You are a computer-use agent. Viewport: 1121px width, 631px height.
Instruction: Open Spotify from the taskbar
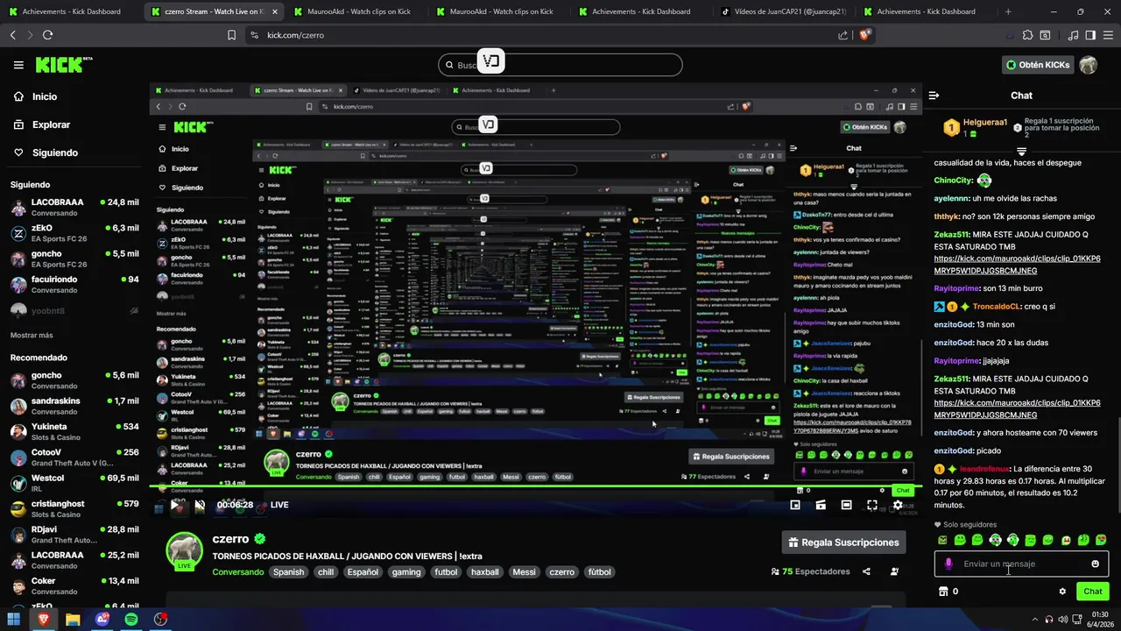tap(131, 619)
